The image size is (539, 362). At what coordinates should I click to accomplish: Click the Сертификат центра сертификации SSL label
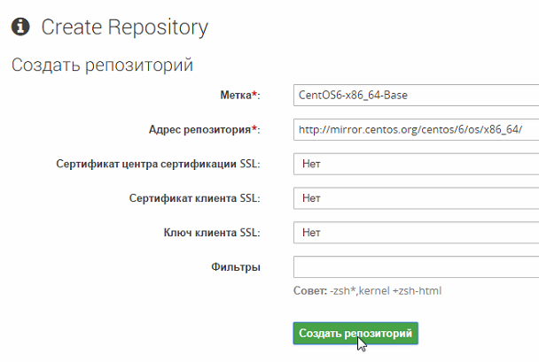(158, 164)
